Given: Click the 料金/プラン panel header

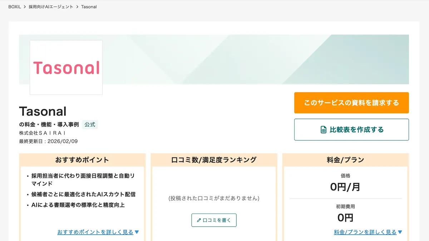Looking at the screenshot, I should click(345, 160).
